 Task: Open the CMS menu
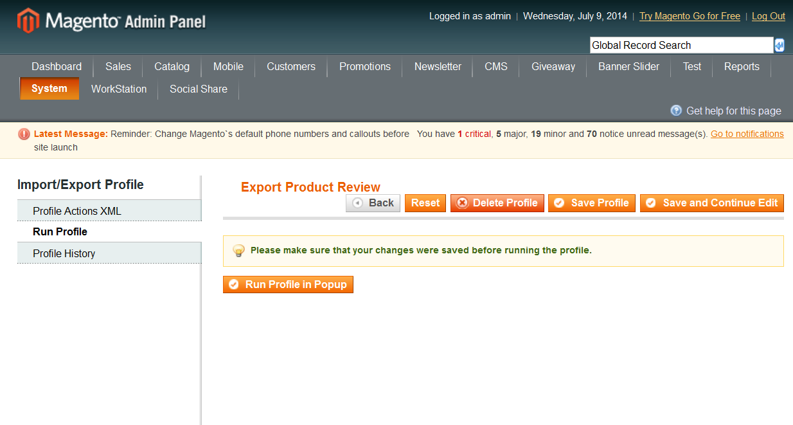coord(496,67)
